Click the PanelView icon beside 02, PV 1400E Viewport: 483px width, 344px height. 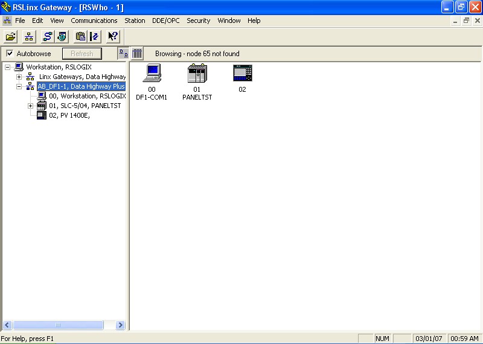42,115
